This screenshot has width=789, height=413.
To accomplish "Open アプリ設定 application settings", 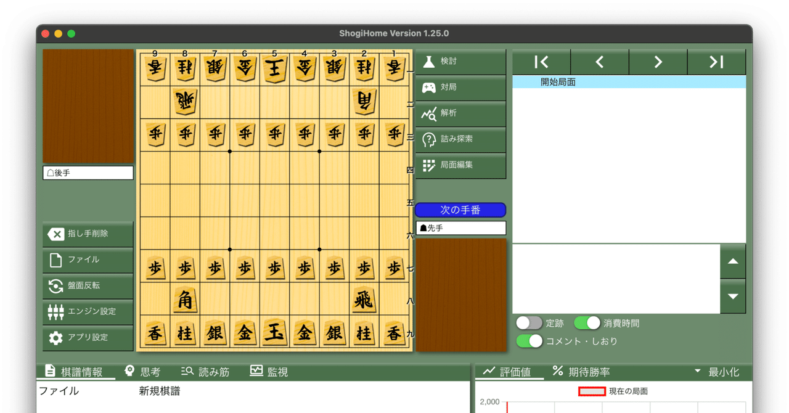I will (88, 338).
